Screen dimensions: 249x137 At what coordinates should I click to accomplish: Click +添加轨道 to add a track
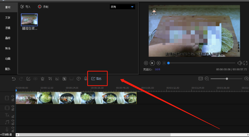tap(6, 135)
